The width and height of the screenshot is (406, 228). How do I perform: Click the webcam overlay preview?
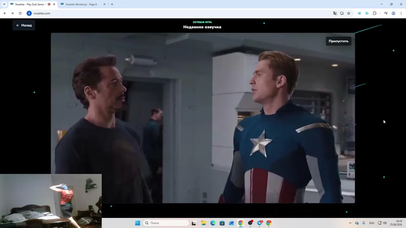coord(51,201)
